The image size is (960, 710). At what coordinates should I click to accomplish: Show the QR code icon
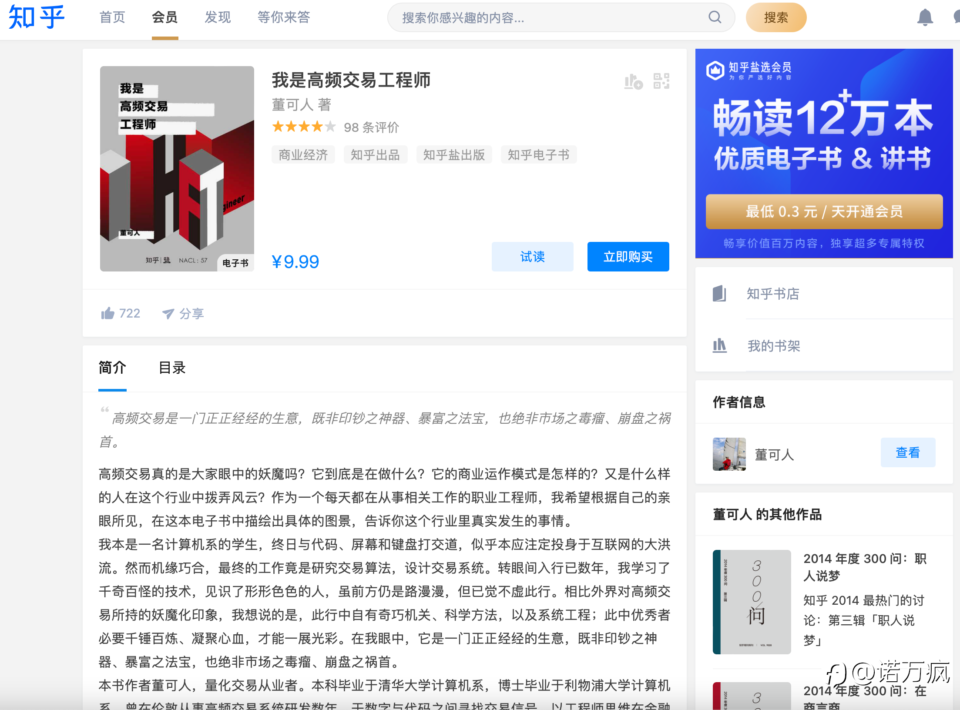[x=661, y=81]
